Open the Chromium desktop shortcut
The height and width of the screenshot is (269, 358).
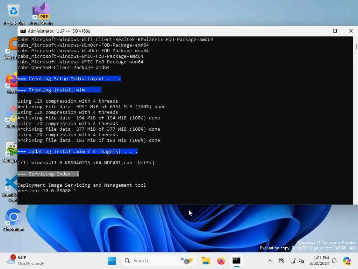pos(14,220)
